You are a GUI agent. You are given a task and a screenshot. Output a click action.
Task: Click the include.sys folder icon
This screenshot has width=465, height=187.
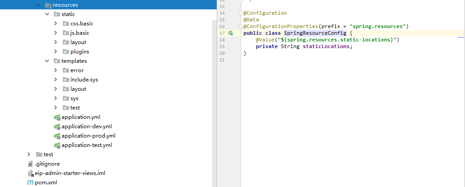[x=66, y=80]
